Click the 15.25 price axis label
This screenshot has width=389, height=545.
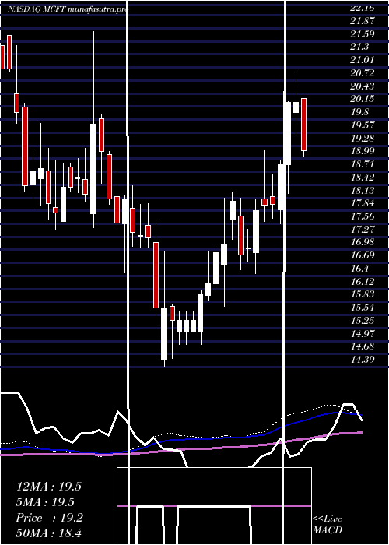[363, 321]
